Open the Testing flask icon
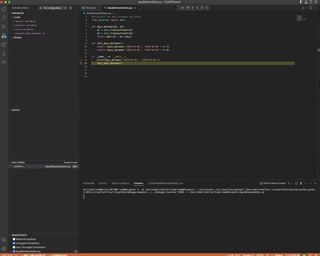 coord(3,53)
